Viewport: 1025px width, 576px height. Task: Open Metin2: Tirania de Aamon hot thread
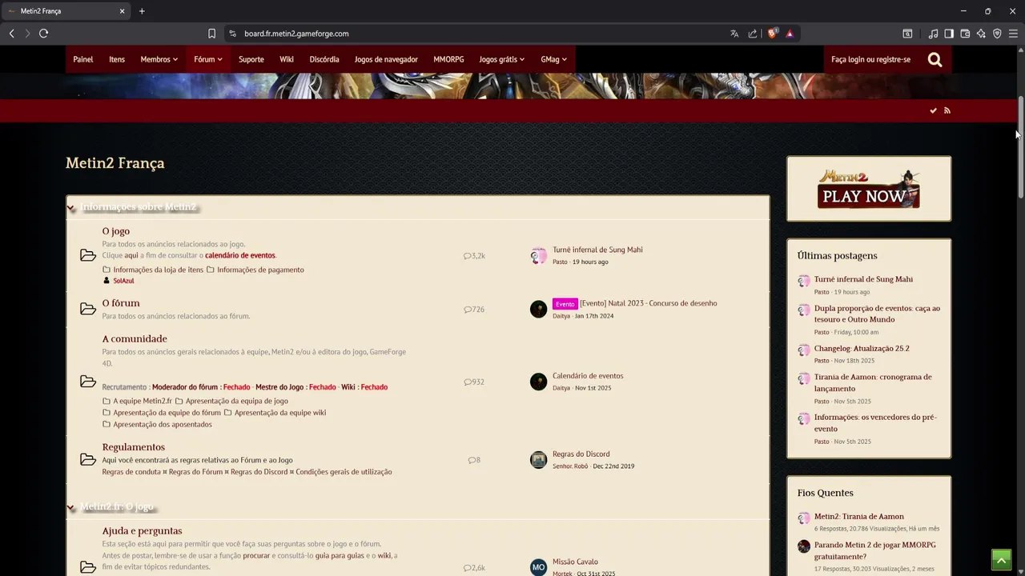859,517
